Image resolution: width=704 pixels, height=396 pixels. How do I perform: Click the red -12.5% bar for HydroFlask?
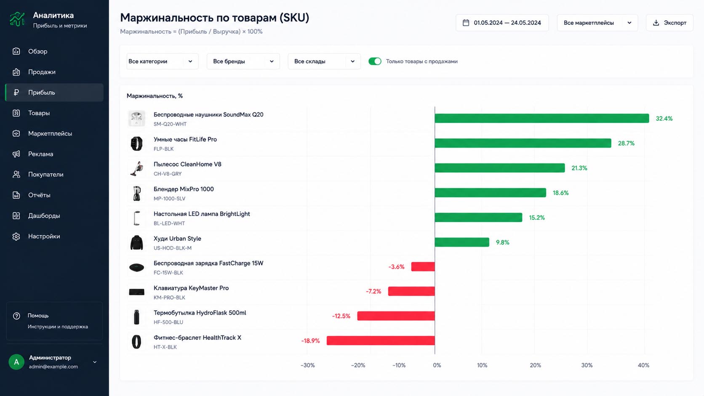coord(396,316)
